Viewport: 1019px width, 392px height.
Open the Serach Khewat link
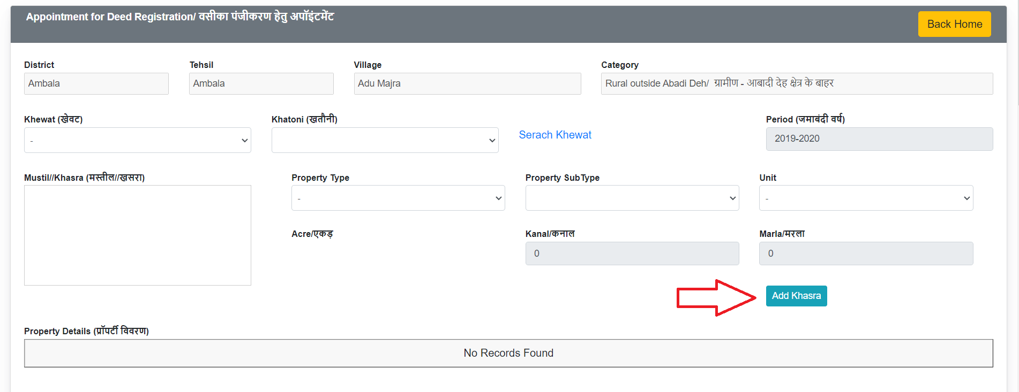555,135
